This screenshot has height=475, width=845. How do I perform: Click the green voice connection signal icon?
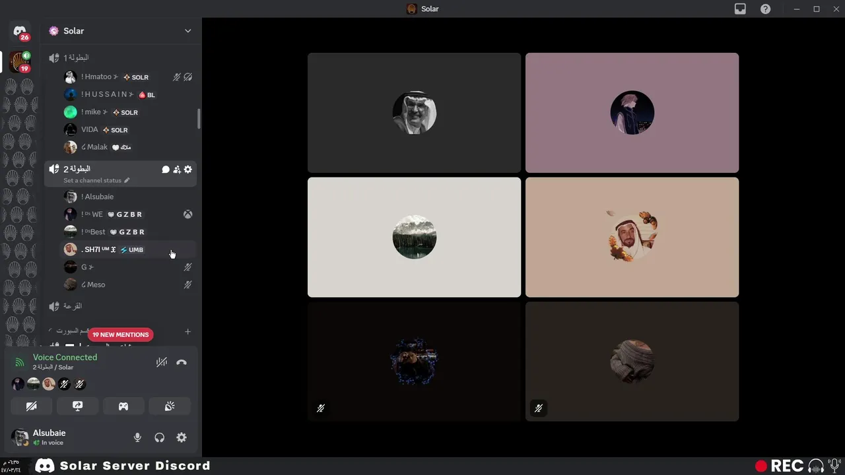pos(20,362)
